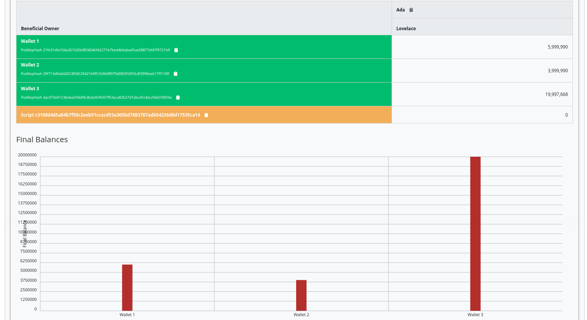The height and width of the screenshot is (320, 587).
Task: Select the Wallet 3 owner name in table
Action: (x=30, y=89)
